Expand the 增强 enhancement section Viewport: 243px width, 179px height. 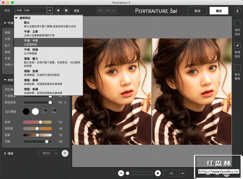tap(5, 153)
